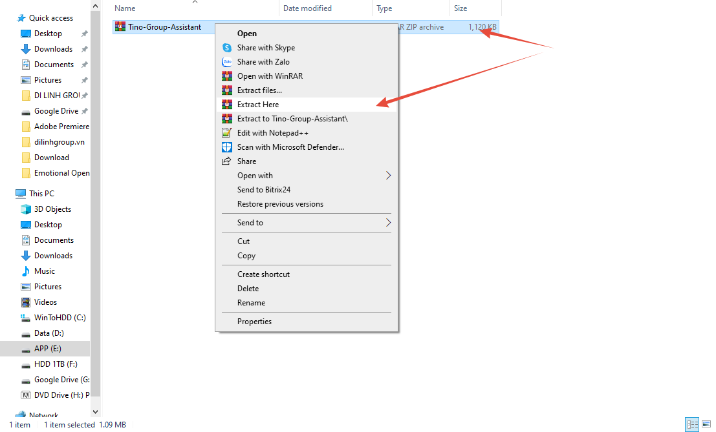
Task: Click the Data (D:) drive icon
Action: point(26,334)
